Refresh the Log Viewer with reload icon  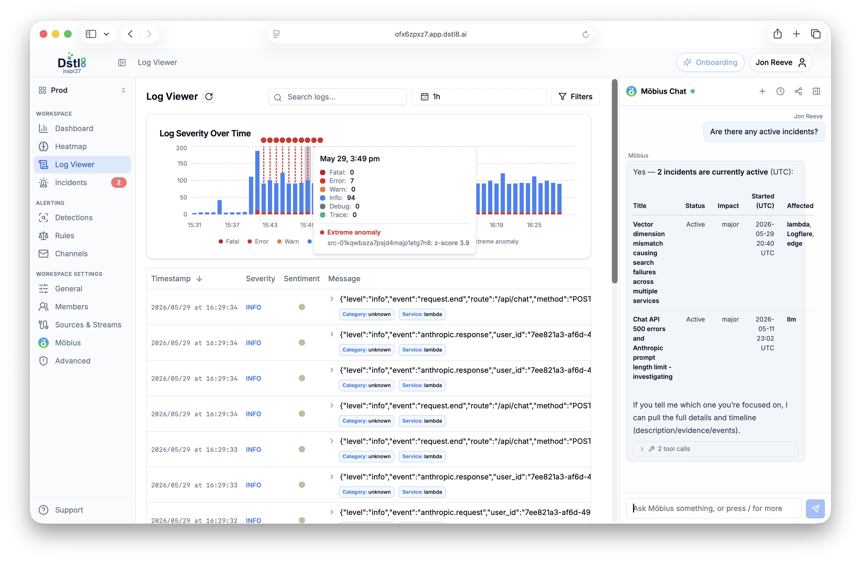pyautogui.click(x=209, y=97)
